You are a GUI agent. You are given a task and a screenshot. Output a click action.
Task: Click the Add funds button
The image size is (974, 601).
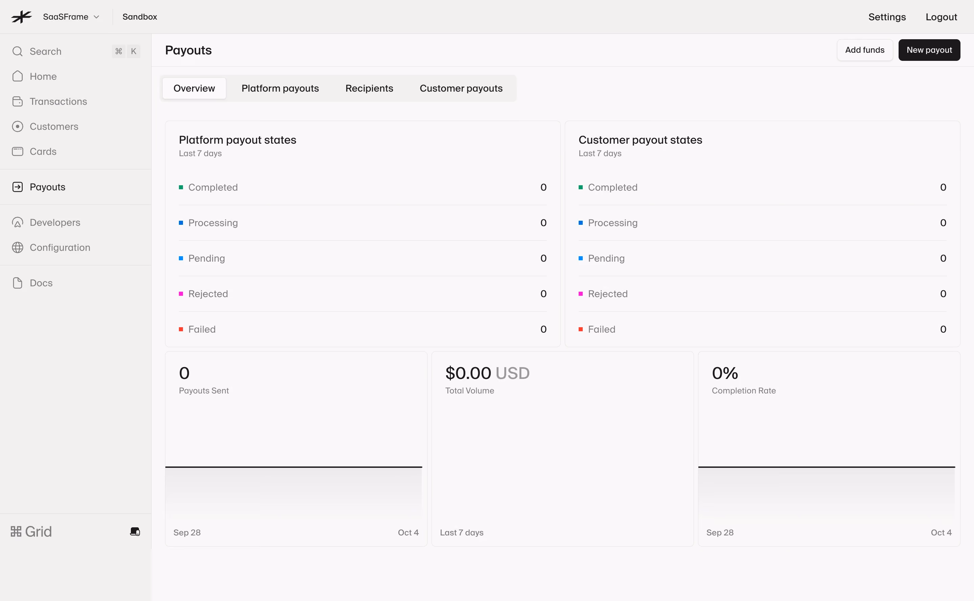[x=865, y=50]
